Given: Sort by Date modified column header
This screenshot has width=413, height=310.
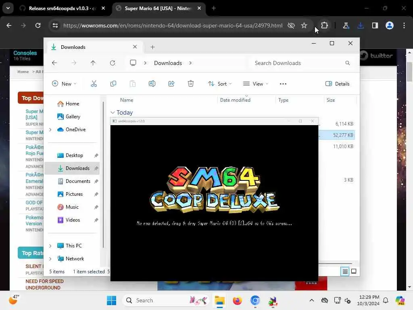Looking at the screenshot, I should [235, 100].
